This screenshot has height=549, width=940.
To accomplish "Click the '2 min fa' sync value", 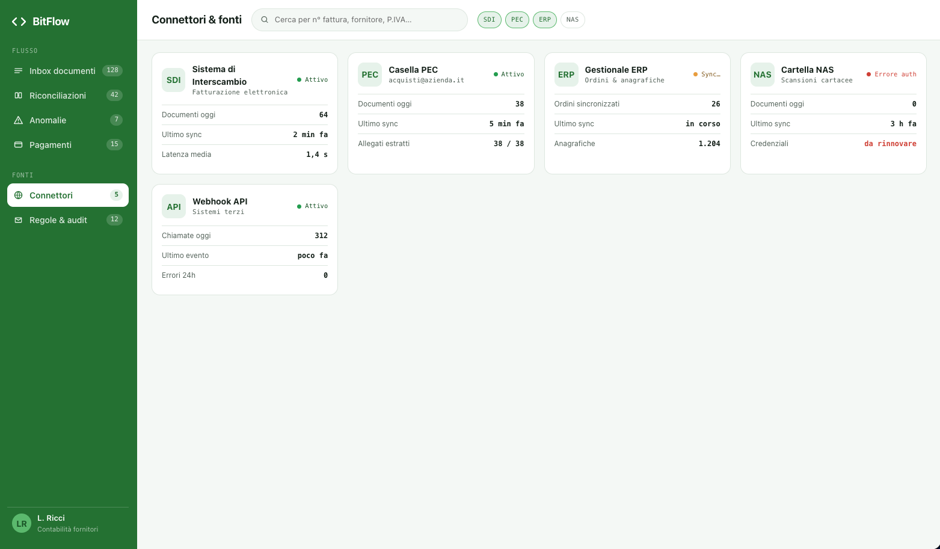I will [x=310, y=135].
